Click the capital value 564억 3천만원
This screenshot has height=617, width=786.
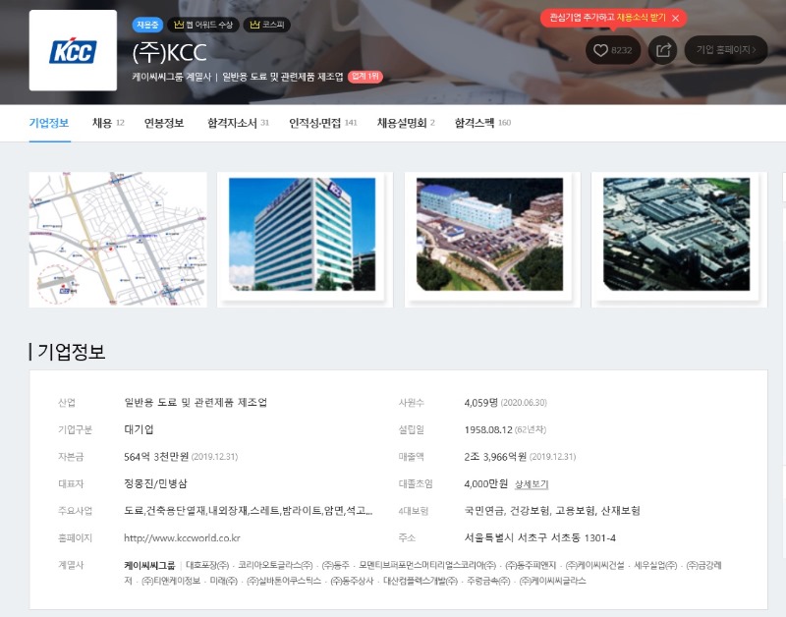(x=156, y=457)
